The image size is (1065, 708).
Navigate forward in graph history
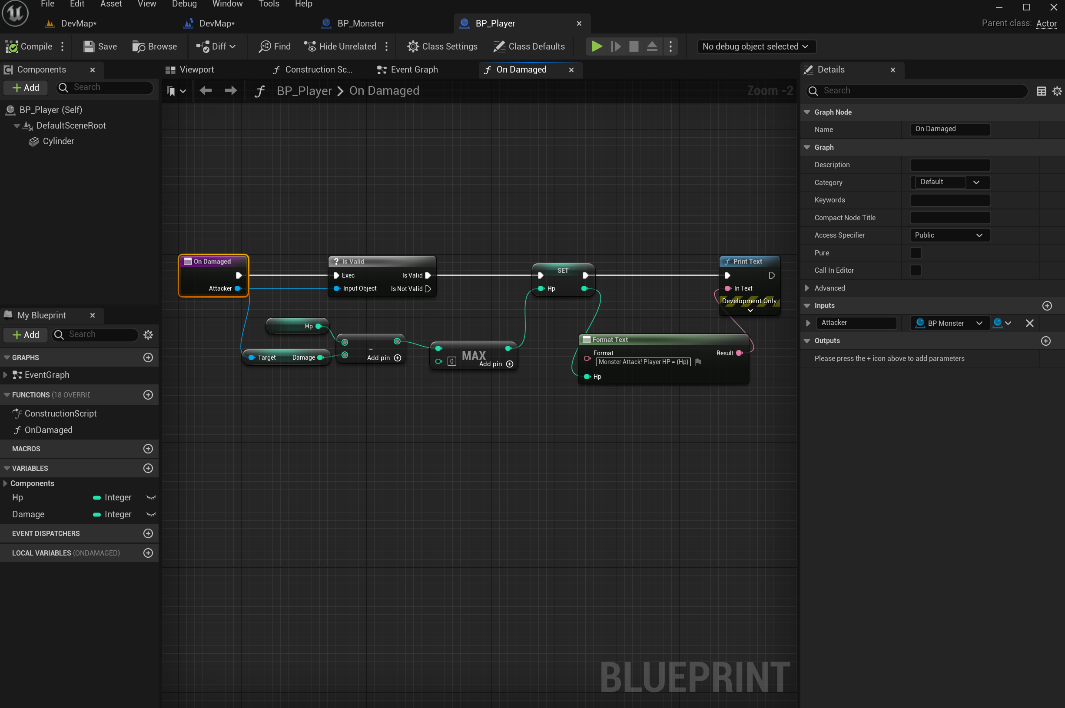click(231, 91)
